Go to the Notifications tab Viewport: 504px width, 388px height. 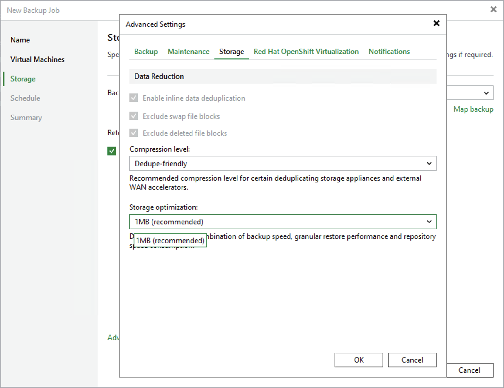tap(389, 52)
